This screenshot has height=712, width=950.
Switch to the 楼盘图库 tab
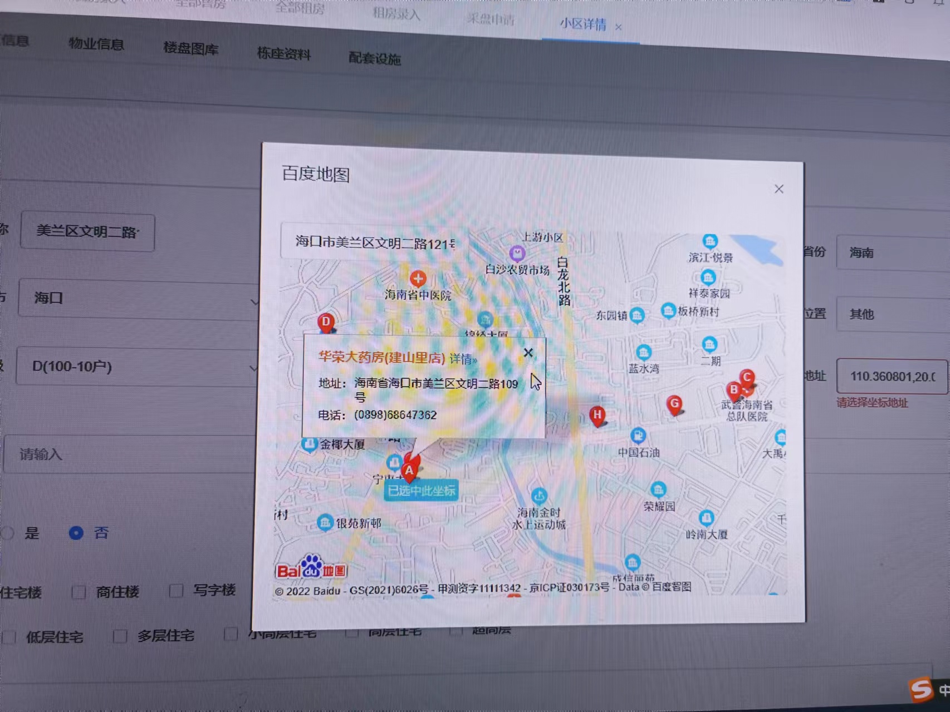[190, 49]
